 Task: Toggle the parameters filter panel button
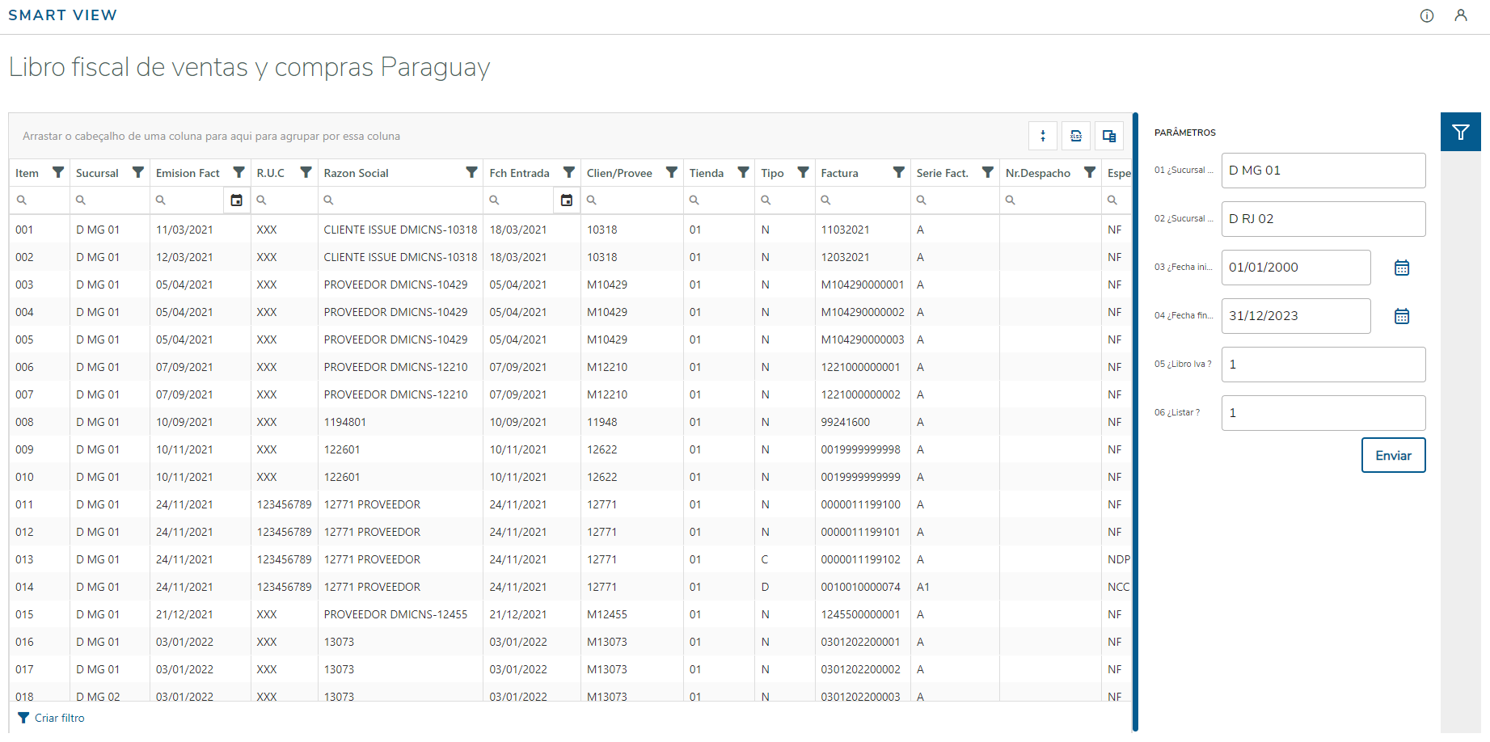[1461, 132]
